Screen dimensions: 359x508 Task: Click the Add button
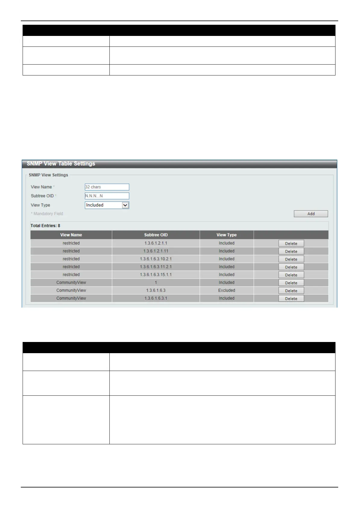click(311, 214)
